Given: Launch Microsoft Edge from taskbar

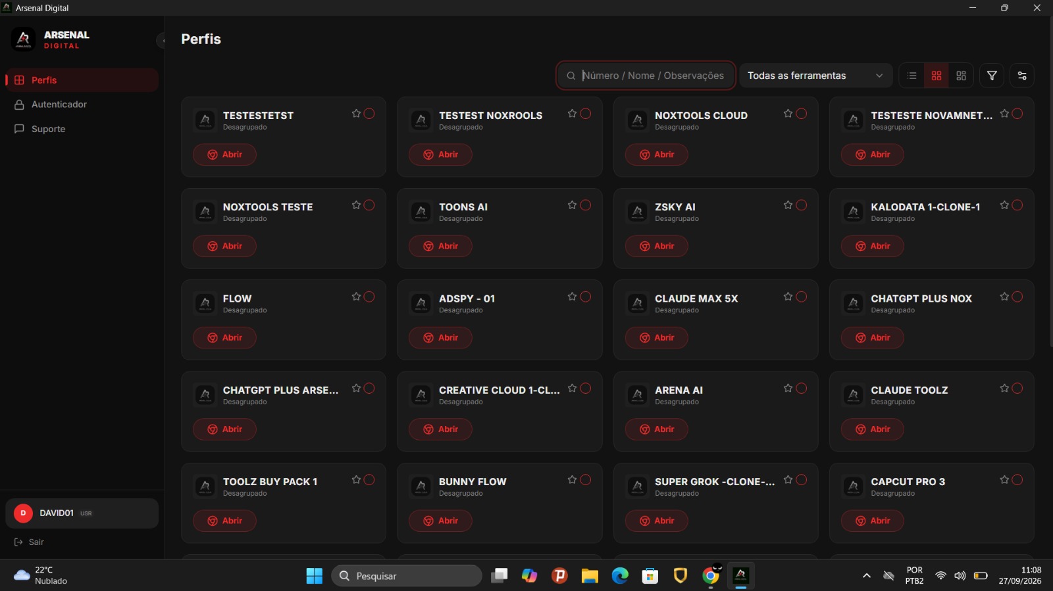Looking at the screenshot, I should pos(620,576).
